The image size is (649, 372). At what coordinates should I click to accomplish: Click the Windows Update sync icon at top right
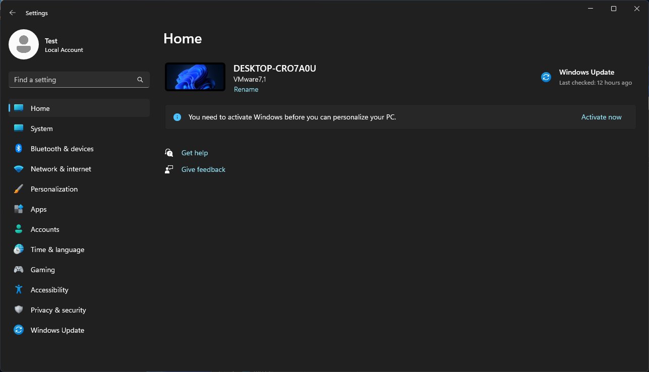coord(546,77)
